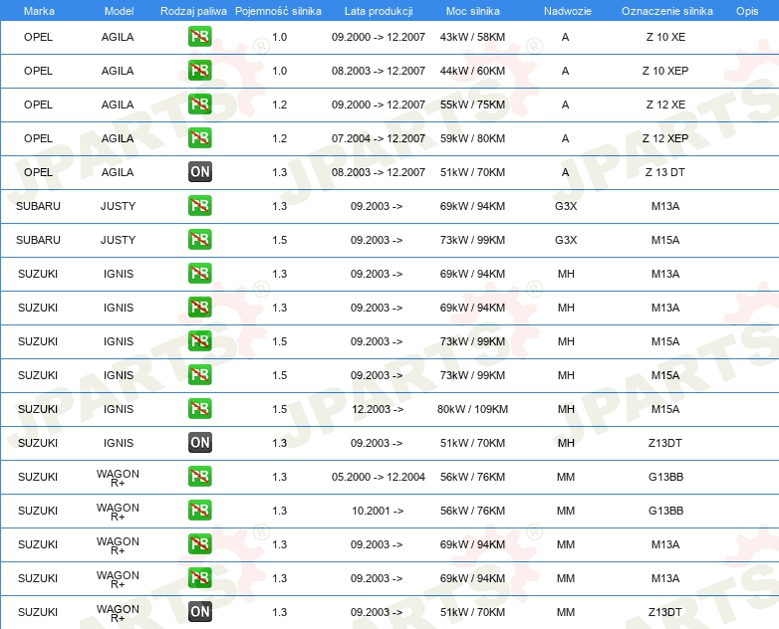The width and height of the screenshot is (779, 629).
Task: Select engine code Z 13 DT
Action: [664, 172]
